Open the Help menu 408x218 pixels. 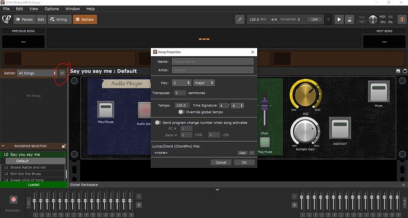click(90, 9)
